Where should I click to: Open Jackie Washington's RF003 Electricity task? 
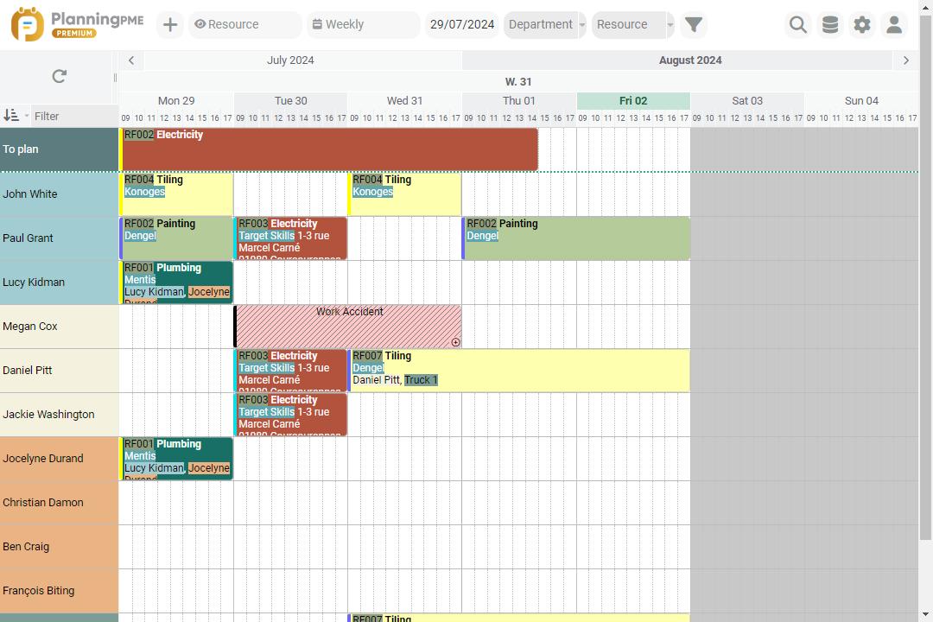click(x=290, y=415)
